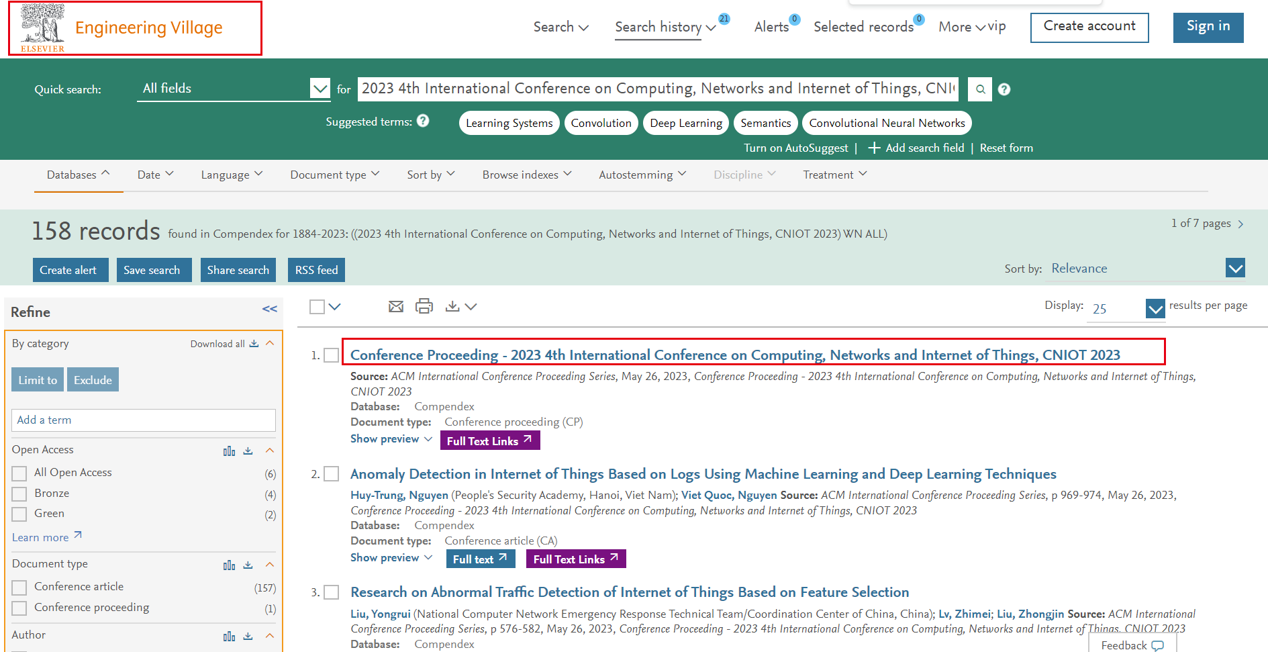Open Anomaly Detection in Internet of Things article

coord(703,474)
